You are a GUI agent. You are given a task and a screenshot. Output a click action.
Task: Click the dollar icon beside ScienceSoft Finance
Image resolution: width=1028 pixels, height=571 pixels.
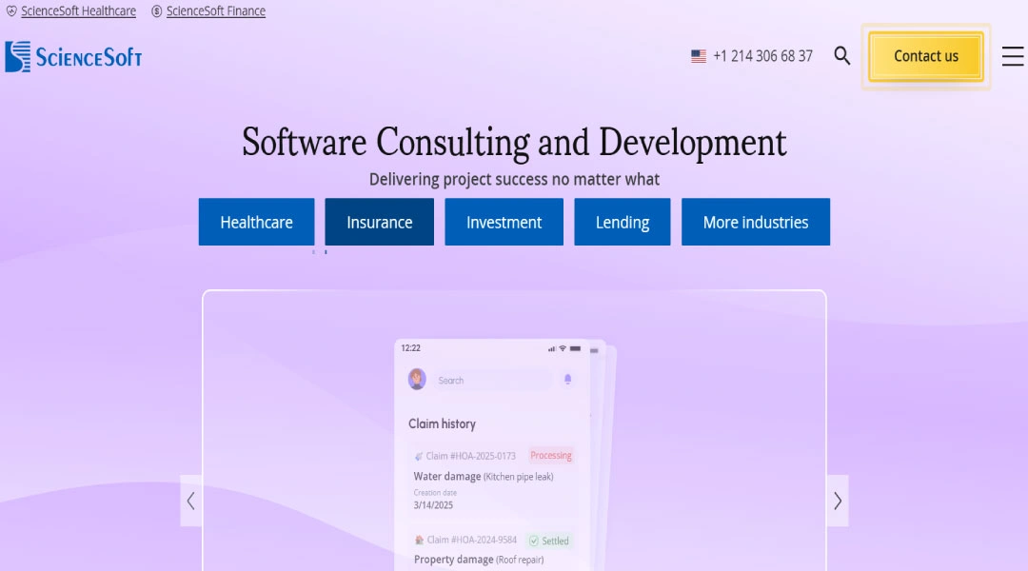tap(157, 11)
